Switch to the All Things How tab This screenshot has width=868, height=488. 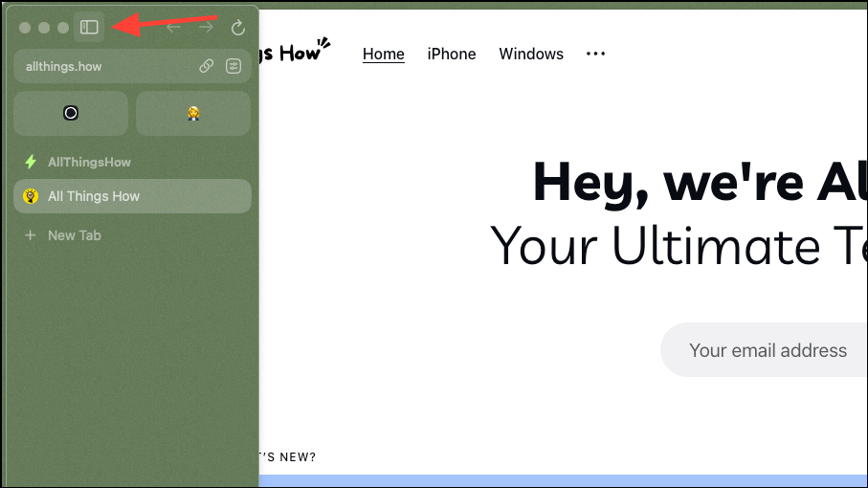[x=132, y=196]
